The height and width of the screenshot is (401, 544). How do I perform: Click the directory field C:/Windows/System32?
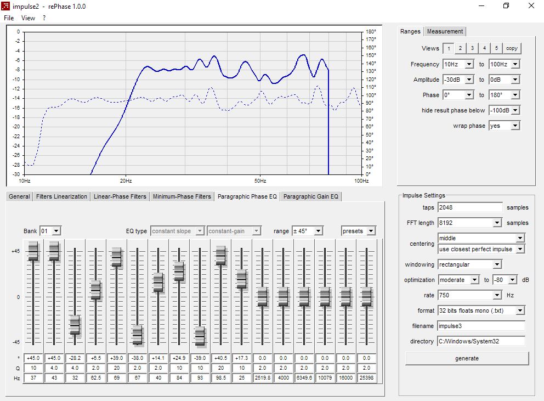[x=481, y=341]
